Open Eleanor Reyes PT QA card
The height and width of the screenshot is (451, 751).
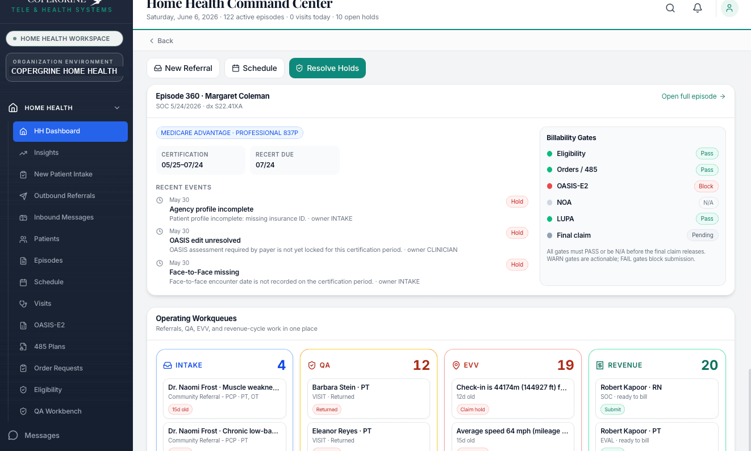pos(369,437)
